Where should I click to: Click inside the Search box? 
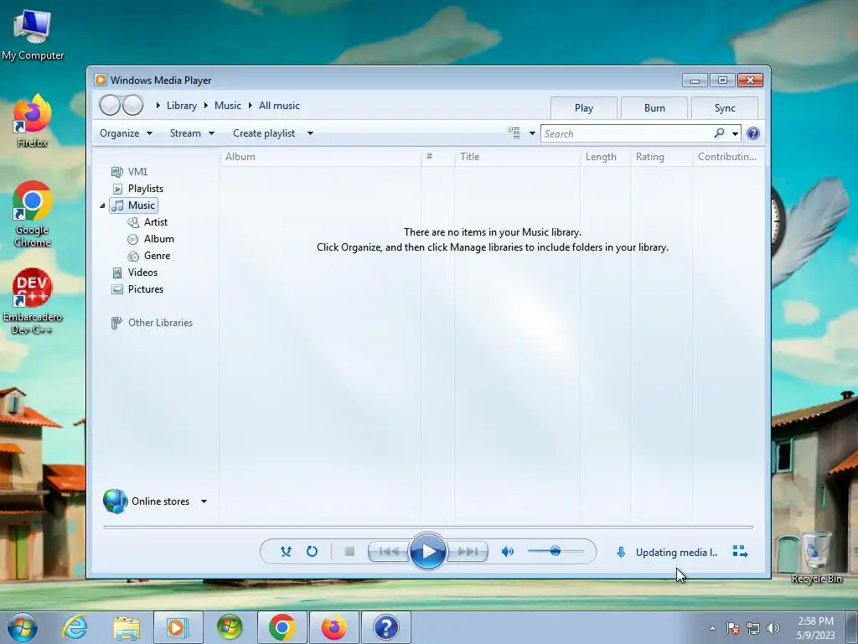[x=626, y=133]
